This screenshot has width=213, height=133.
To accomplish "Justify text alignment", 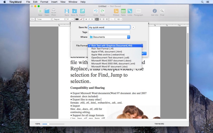I will tap(107, 19).
